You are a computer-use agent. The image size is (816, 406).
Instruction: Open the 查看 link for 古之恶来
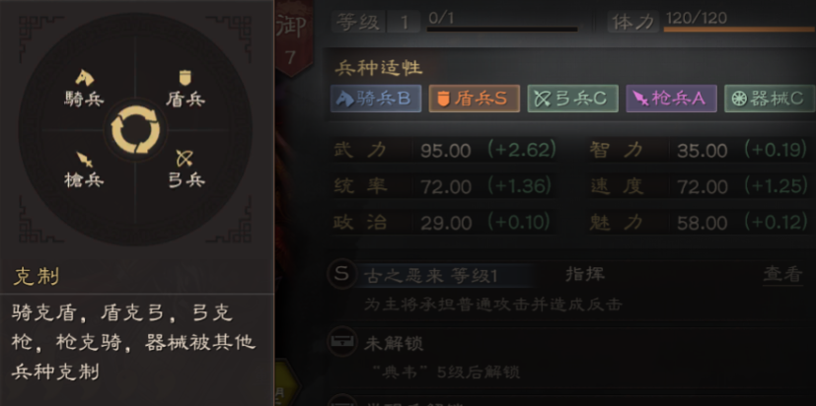point(782,275)
